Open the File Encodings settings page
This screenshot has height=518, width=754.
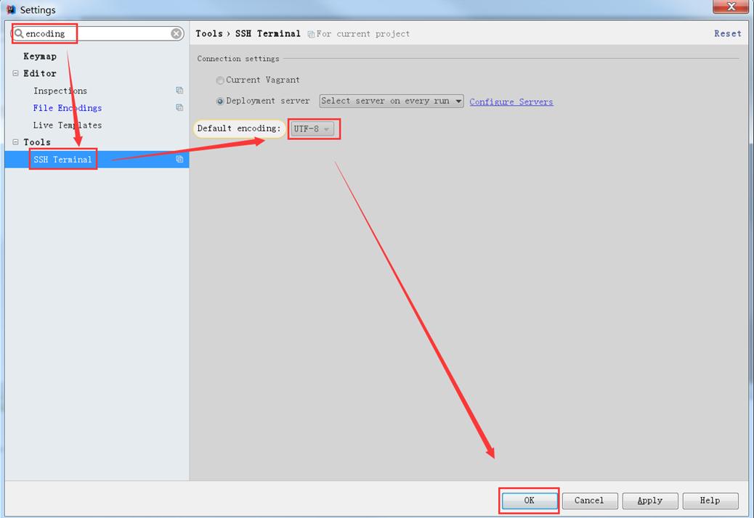point(68,108)
